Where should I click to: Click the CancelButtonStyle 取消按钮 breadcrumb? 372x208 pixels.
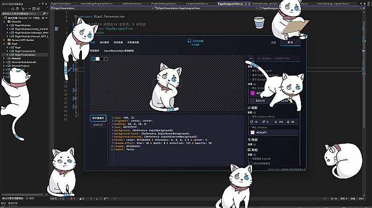[x=119, y=51]
